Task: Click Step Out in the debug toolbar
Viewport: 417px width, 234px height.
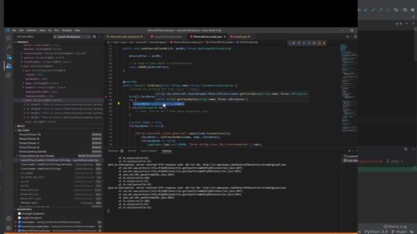Action: (309, 43)
